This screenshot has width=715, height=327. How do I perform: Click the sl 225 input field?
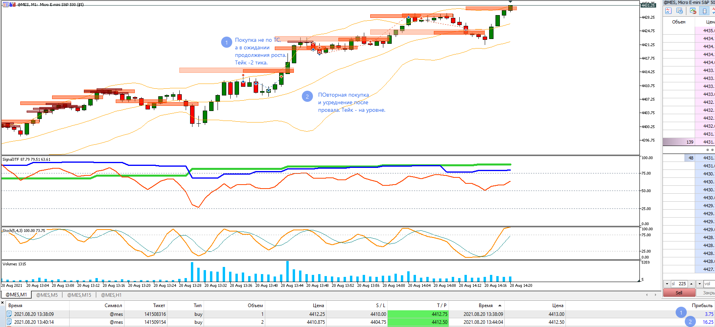679,284
